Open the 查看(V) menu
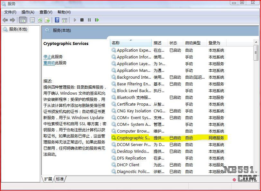261x191 pixels. pyautogui.click(x=46, y=12)
